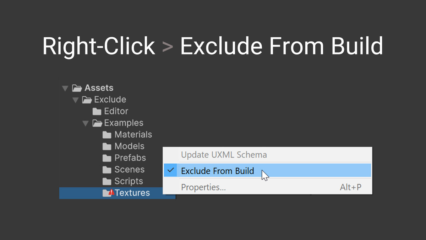Disable the Exclude From Build checkmark
Screen dimensions: 426x240
coord(170,170)
